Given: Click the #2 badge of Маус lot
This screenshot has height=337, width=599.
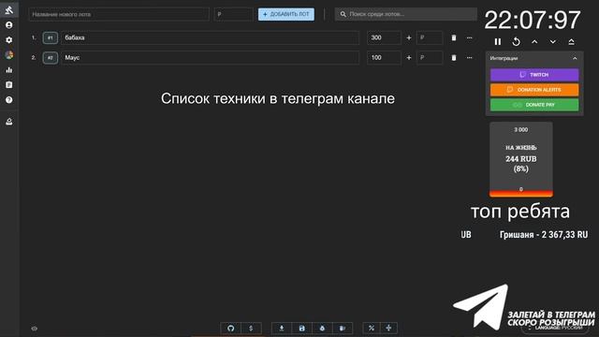Looking at the screenshot, I should (x=50, y=58).
